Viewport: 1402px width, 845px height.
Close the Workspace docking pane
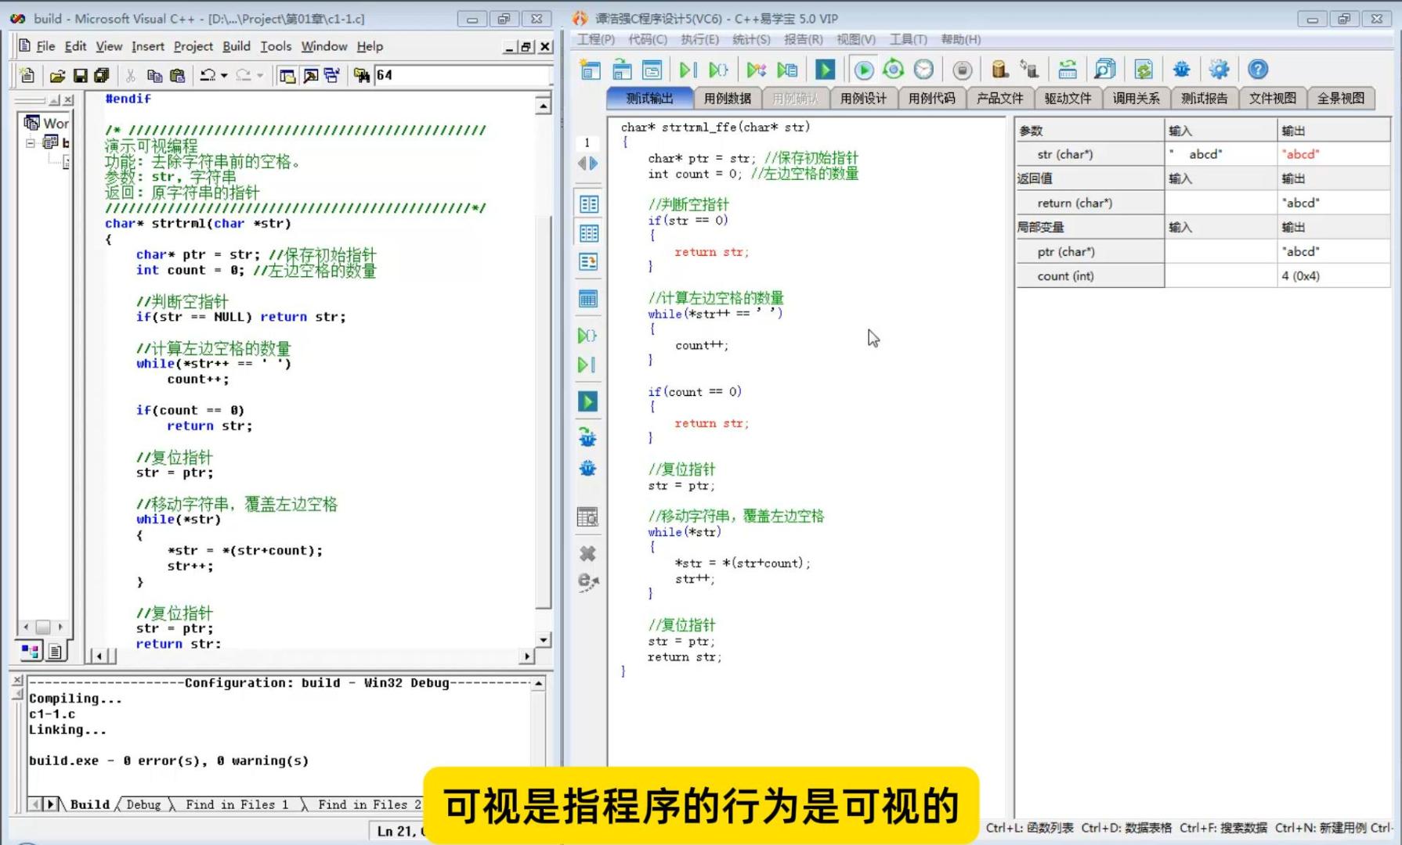point(68,99)
